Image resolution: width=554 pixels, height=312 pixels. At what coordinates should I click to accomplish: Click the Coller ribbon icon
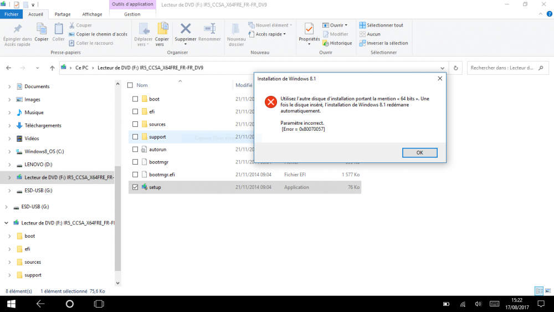(x=58, y=29)
